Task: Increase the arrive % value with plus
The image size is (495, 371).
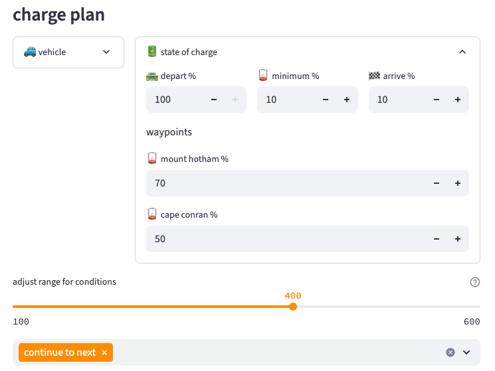Action: (x=458, y=100)
